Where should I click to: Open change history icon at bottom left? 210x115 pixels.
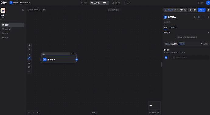(38, 113)
